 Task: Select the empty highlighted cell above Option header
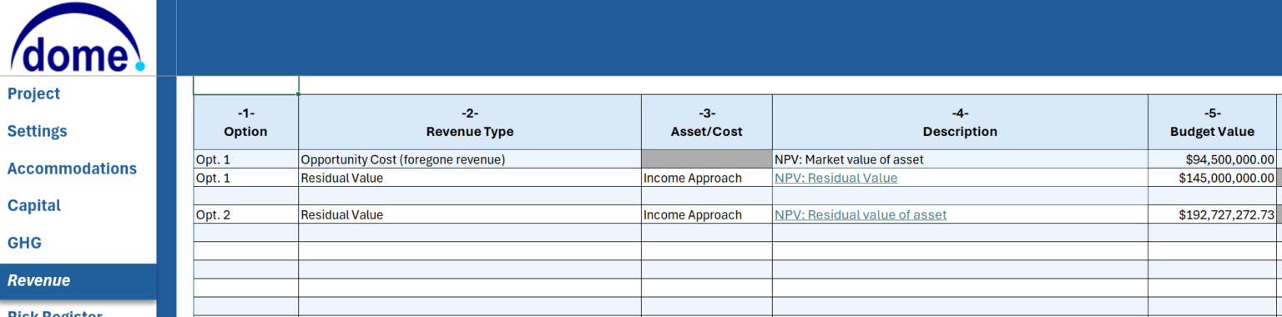point(246,85)
